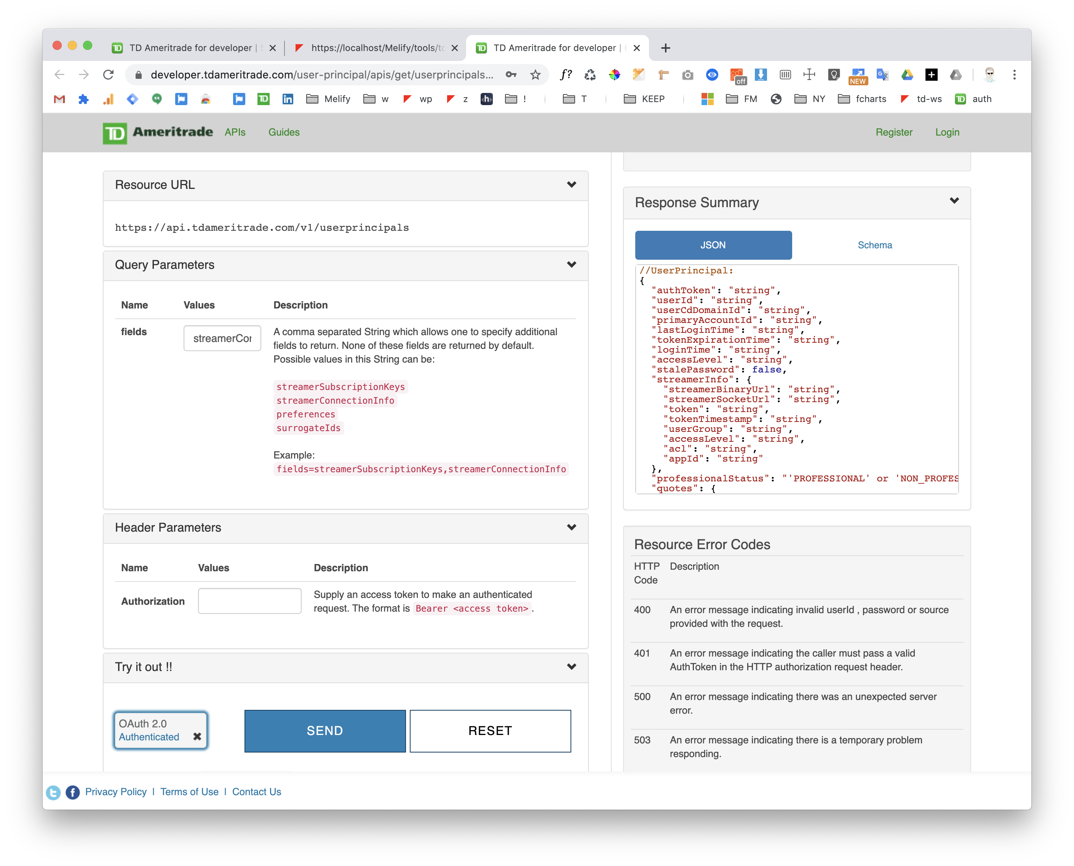Toggle the CORS extension marked off
This screenshot has width=1074, height=866.
click(737, 76)
